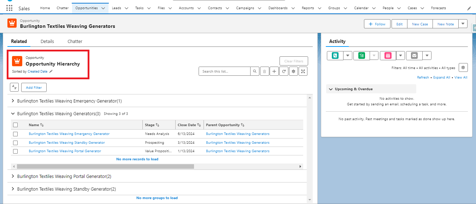Go to Home in navigation bar

(45, 8)
